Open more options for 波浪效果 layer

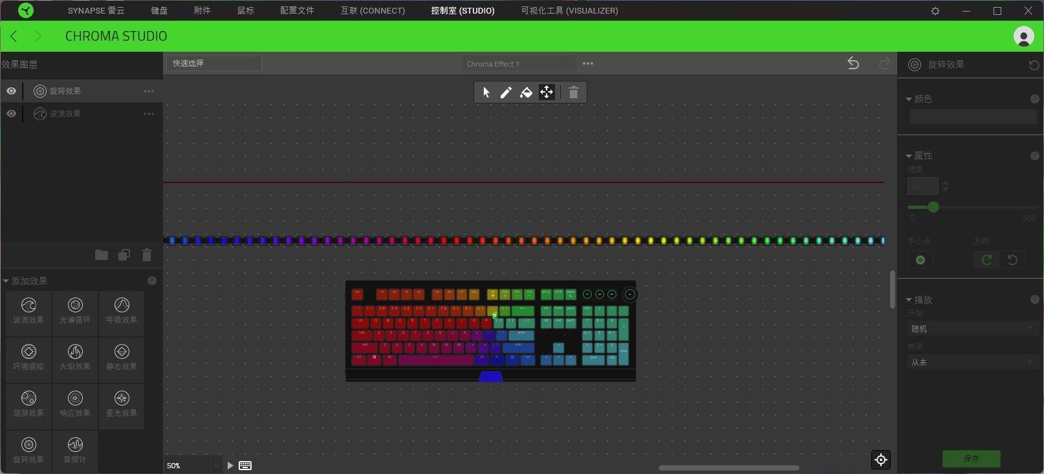[x=149, y=114]
